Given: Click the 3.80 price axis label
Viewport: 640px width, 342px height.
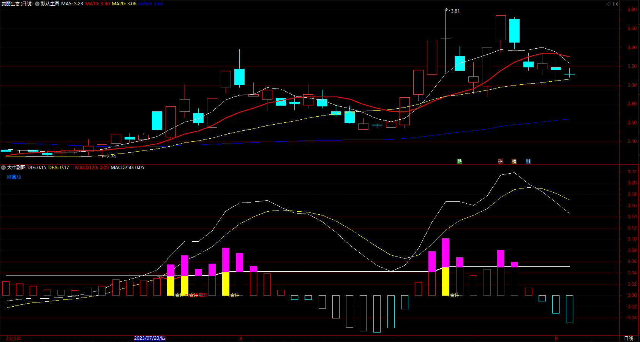Looking at the screenshot, I should [x=632, y=9].
